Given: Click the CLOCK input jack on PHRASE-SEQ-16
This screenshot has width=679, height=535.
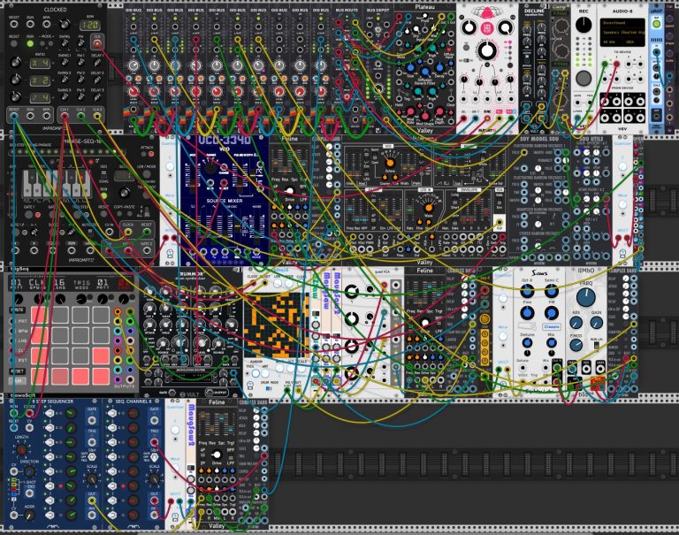Looking at the screenshot, I should click(128, 232).
